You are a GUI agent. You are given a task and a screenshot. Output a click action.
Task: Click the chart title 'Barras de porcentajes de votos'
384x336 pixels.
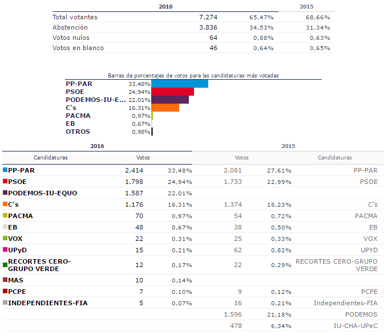click(x=193, y=76)
